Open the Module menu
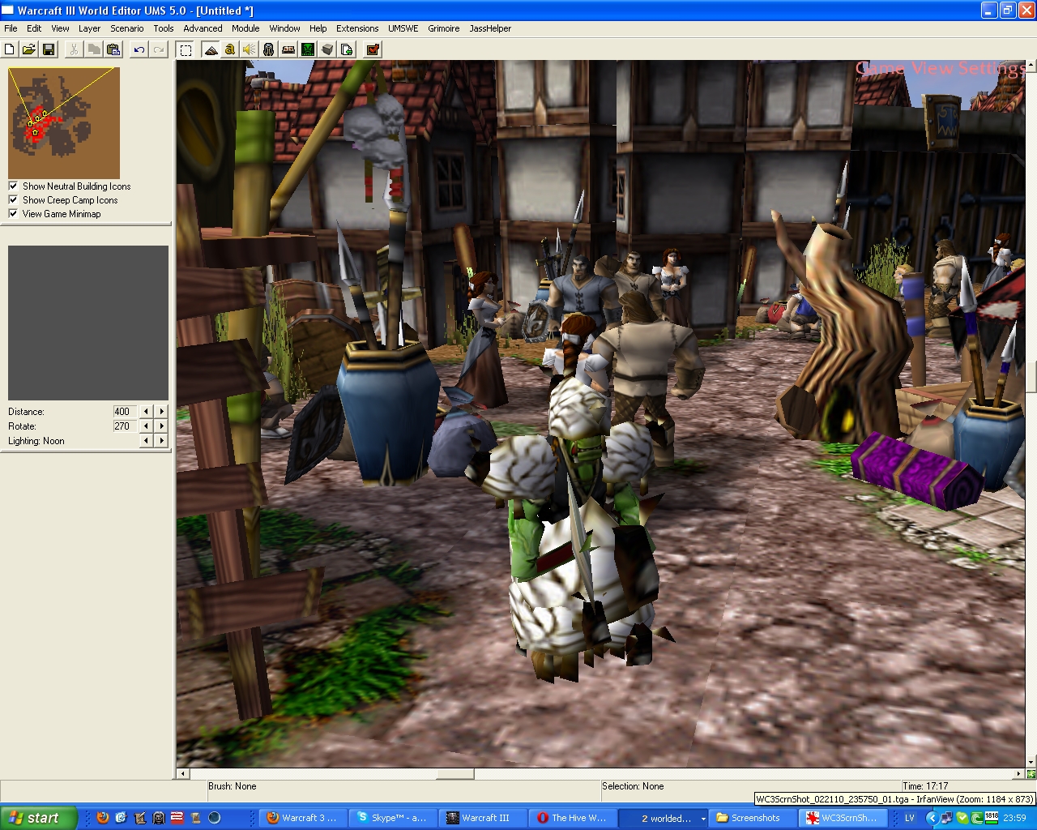1037x830 pixels. point(245,28)
